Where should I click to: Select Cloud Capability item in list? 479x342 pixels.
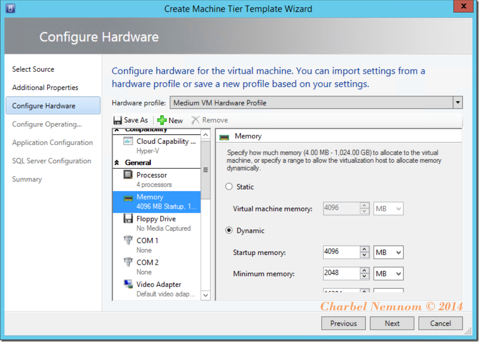point(157,146)
